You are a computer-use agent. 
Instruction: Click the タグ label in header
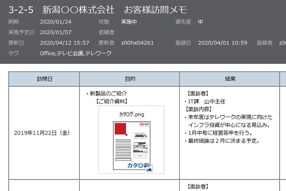tap(13, 53)
